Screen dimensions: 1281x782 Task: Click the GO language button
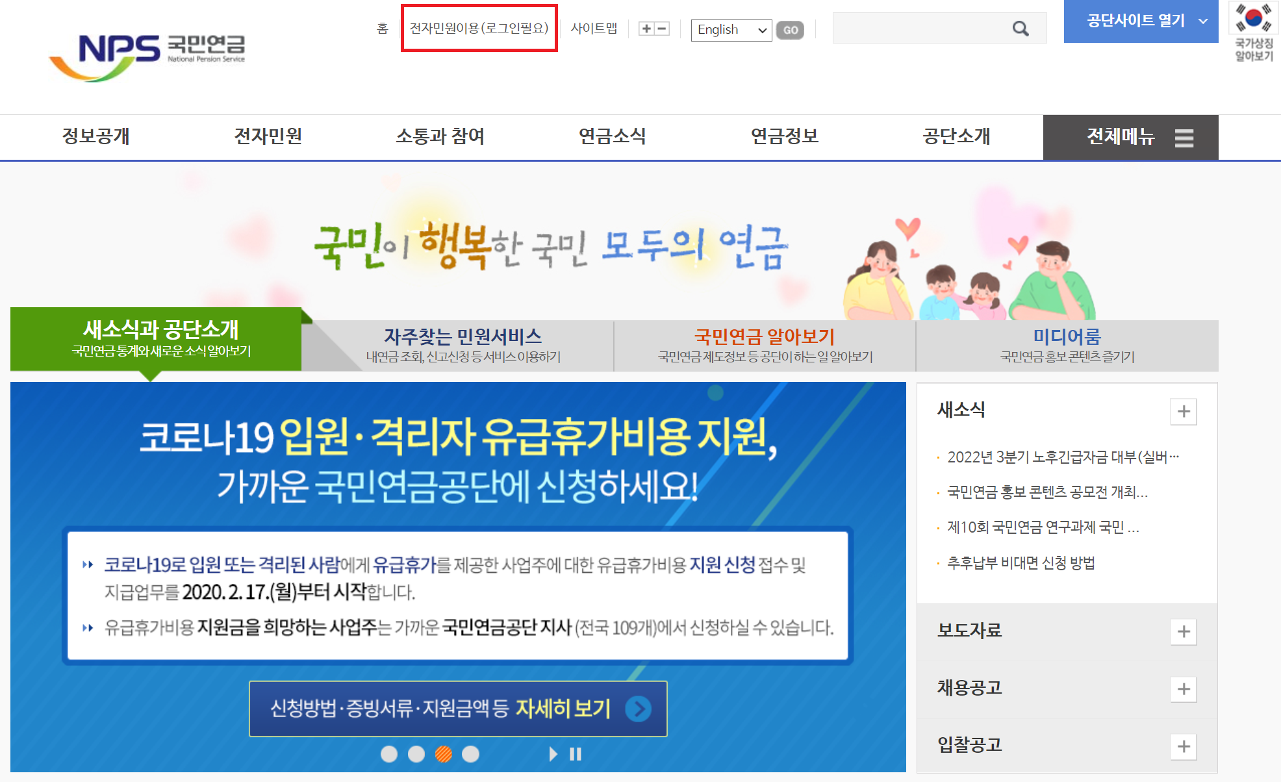coord(790,30)
